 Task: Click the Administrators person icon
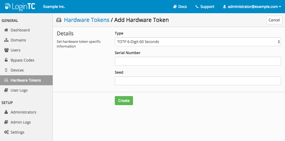(x=6, y=112)
